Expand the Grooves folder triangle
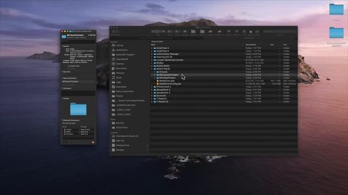348x195 pixels. click(154, 72)
